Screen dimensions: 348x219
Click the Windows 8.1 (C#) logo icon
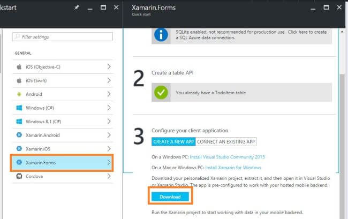pyautogui.click(x=19, y=122)
